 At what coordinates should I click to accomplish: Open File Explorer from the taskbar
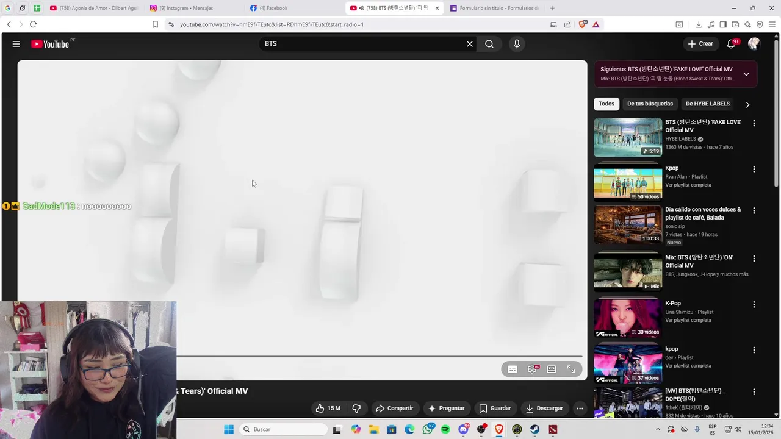point(373,429)
